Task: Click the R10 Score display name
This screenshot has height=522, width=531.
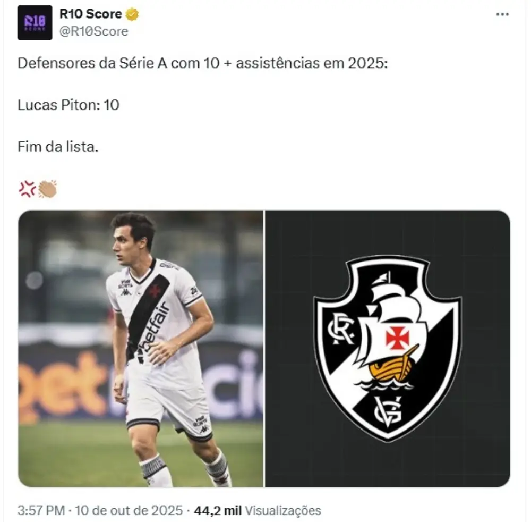Action: pyautogui.click(x=91, y=14)
